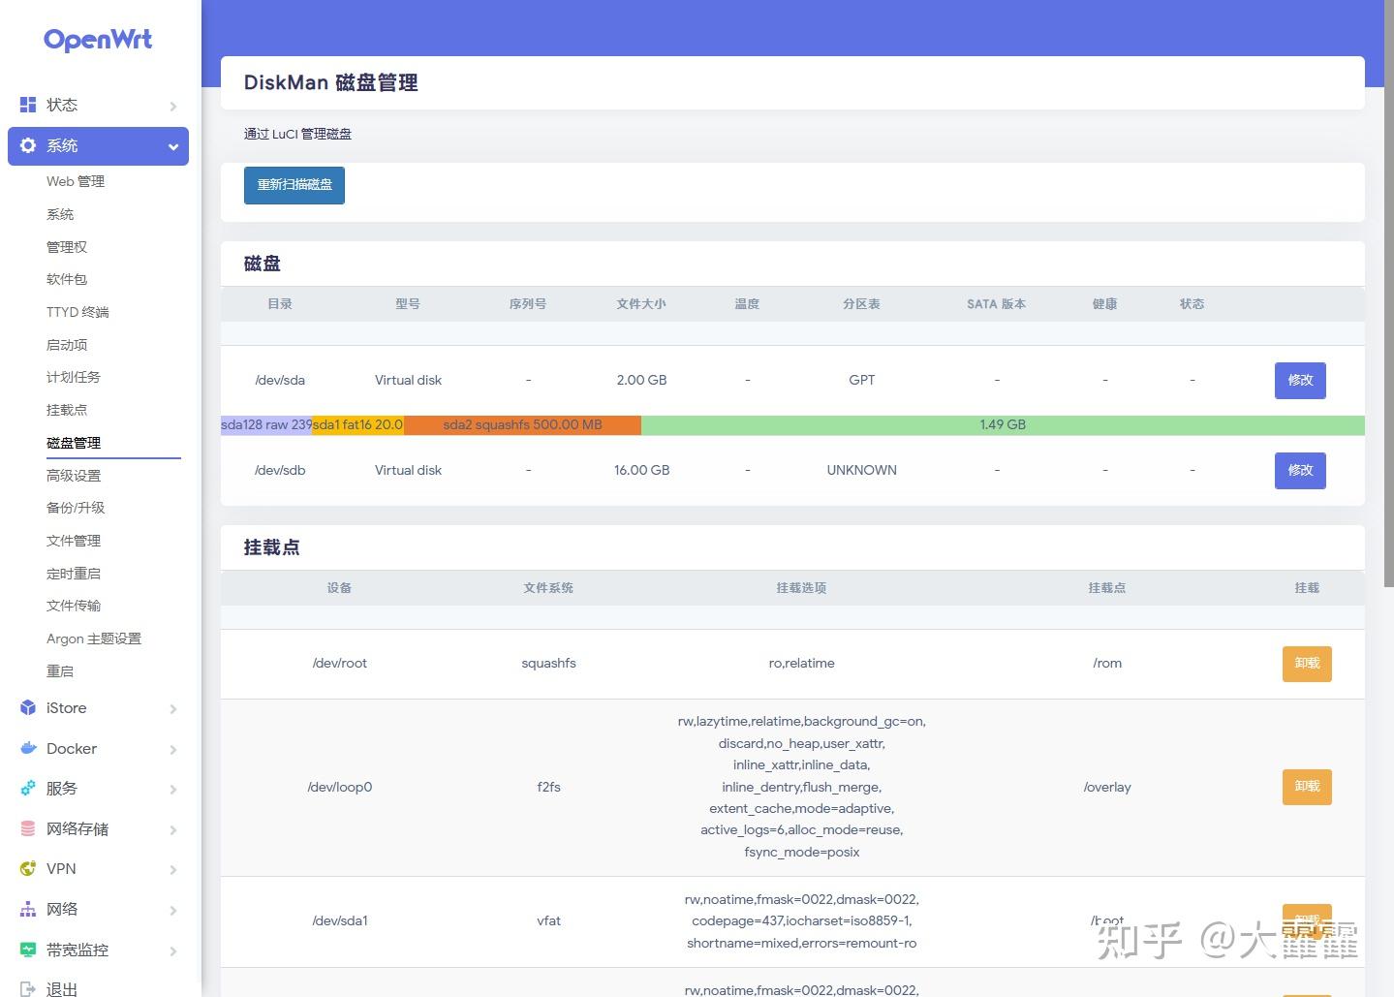Open Docker via the whale icon

[27, 748]
